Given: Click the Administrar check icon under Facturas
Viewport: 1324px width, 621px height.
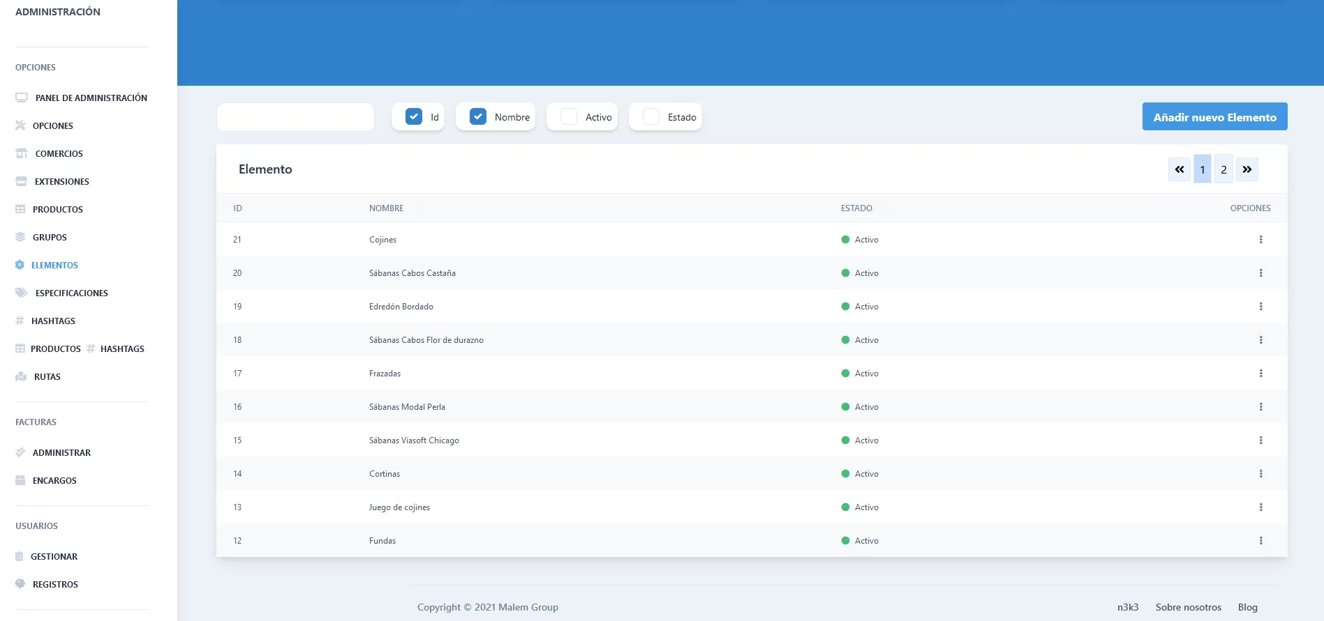Looking at the screenshot, I should (20, 452).
